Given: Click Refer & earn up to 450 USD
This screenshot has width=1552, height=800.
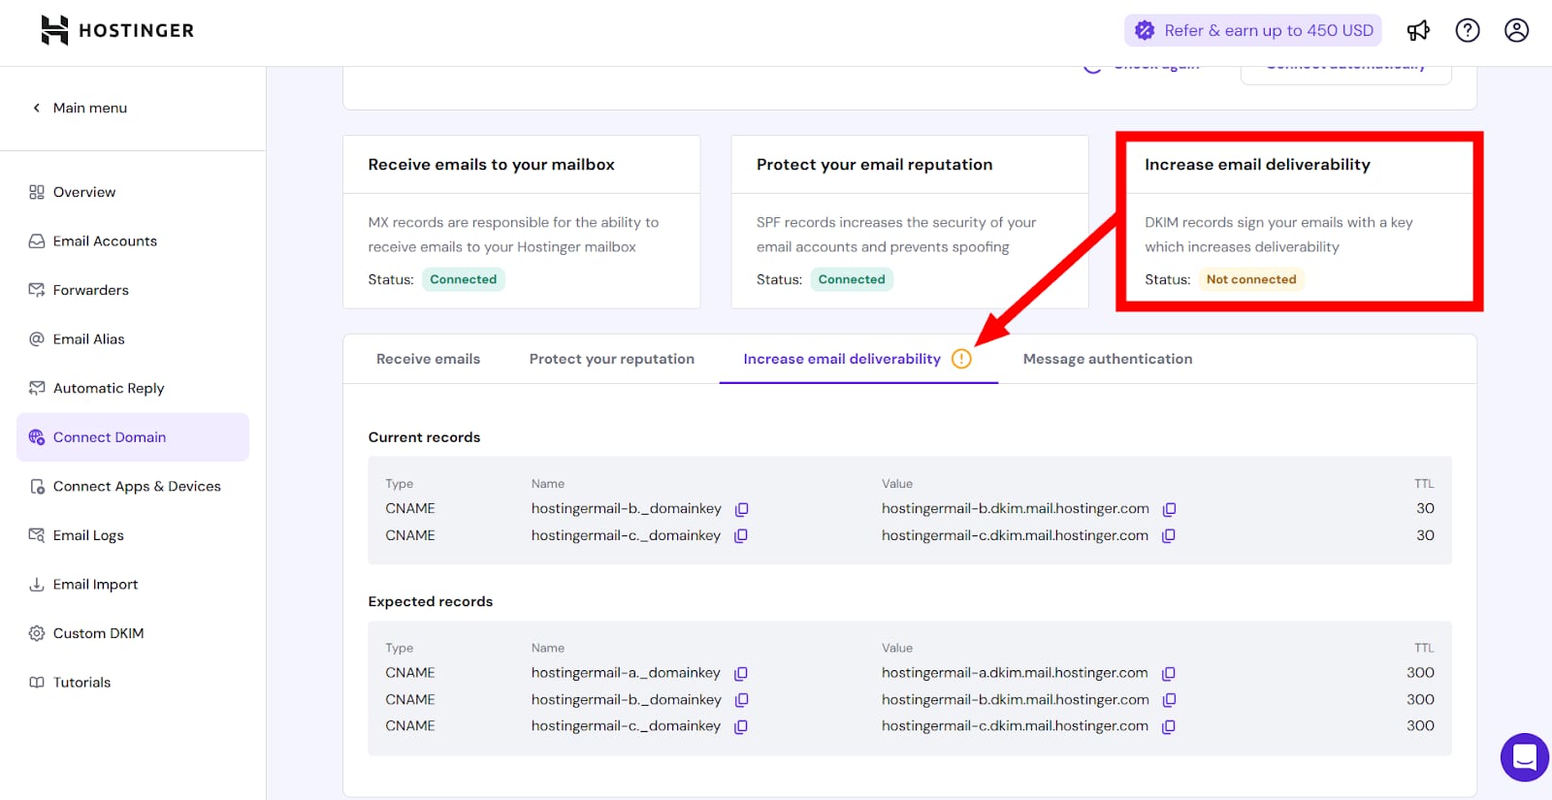Looking at the screenshot, I should 1253,30.
